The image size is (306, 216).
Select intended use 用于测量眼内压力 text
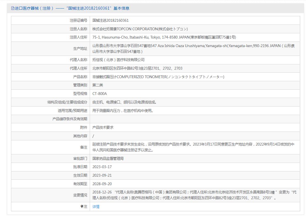coord(123,111)
